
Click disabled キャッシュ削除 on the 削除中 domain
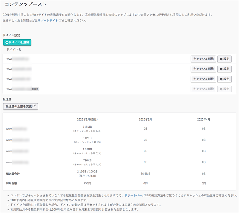tap(203, 89)
